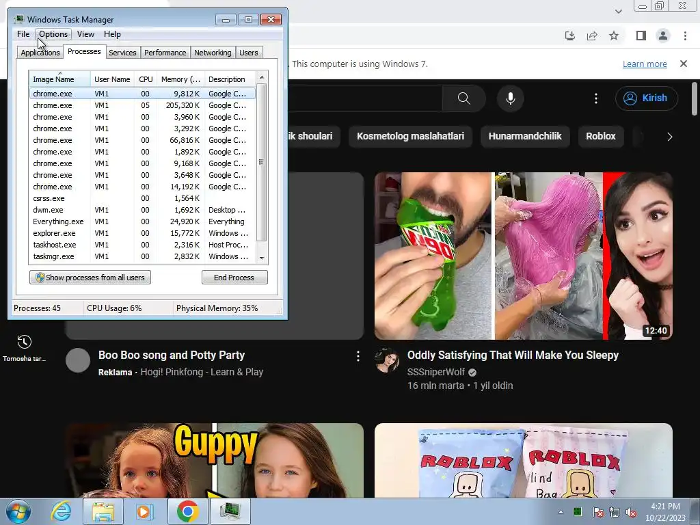
Task: Show next category chips arrow
Action: pos(669,137)
